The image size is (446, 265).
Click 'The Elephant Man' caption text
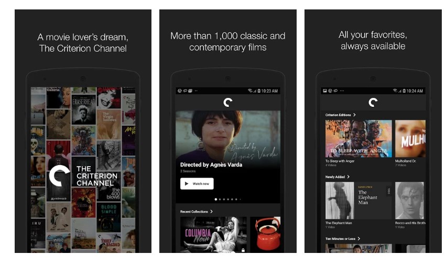pyautogui.click(x=339, y=223)
